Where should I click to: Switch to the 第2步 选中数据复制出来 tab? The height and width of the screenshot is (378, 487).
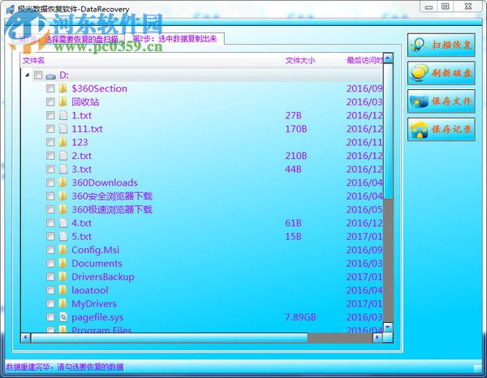[x=175, y=39]
